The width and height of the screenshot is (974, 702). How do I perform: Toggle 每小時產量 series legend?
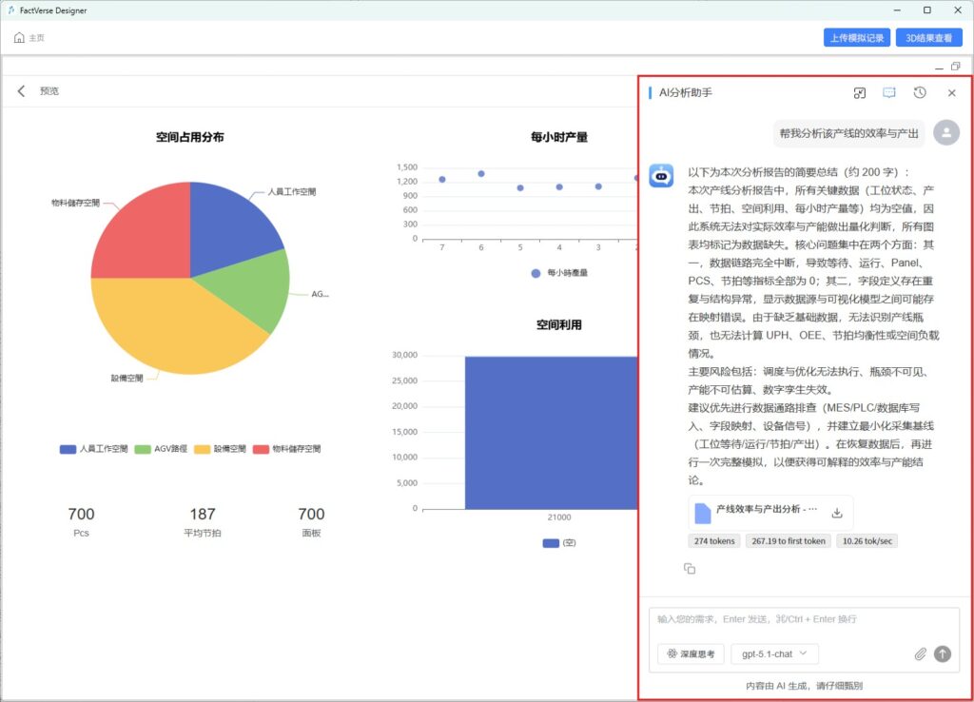click(x=559, y=273)
